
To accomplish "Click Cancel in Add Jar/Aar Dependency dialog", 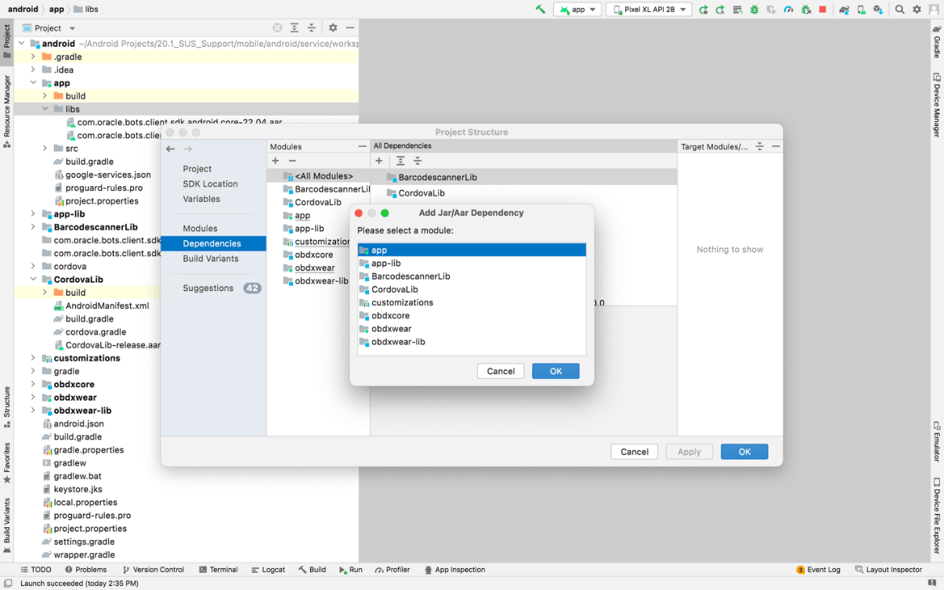I will click(x=501, y=371).
